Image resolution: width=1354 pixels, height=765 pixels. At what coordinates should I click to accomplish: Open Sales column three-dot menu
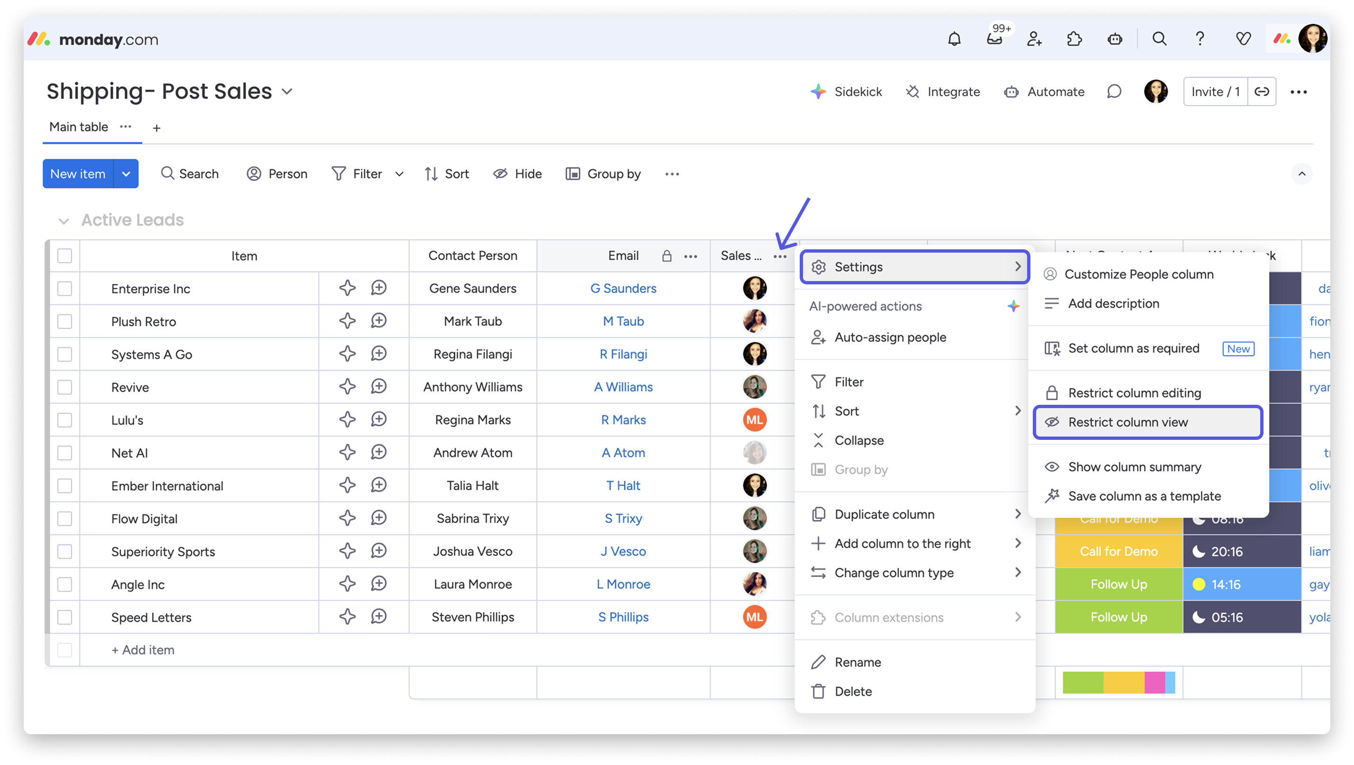tap(779, 256)
